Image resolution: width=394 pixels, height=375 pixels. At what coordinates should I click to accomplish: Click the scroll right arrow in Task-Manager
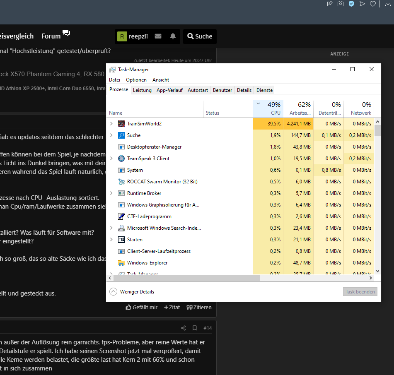point(371,278)
